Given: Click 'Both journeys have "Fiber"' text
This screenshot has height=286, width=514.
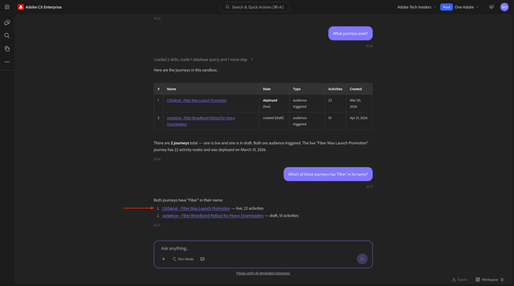Looking at the screenshot, I should [x=188, y=200].
